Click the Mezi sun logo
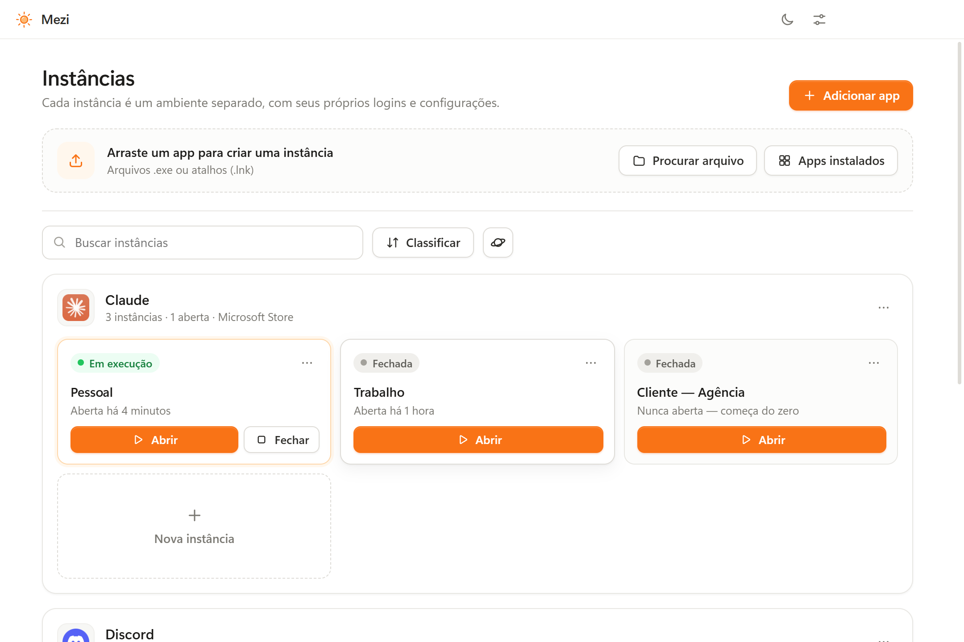This screenshot has width=964, height=642. tap(24, 20)
